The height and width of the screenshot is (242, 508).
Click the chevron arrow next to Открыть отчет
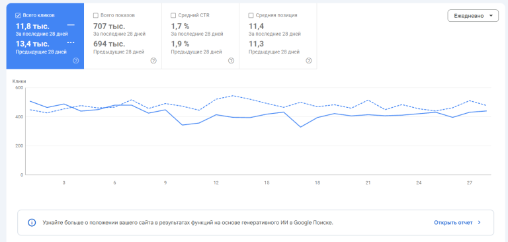coord(479,223)
